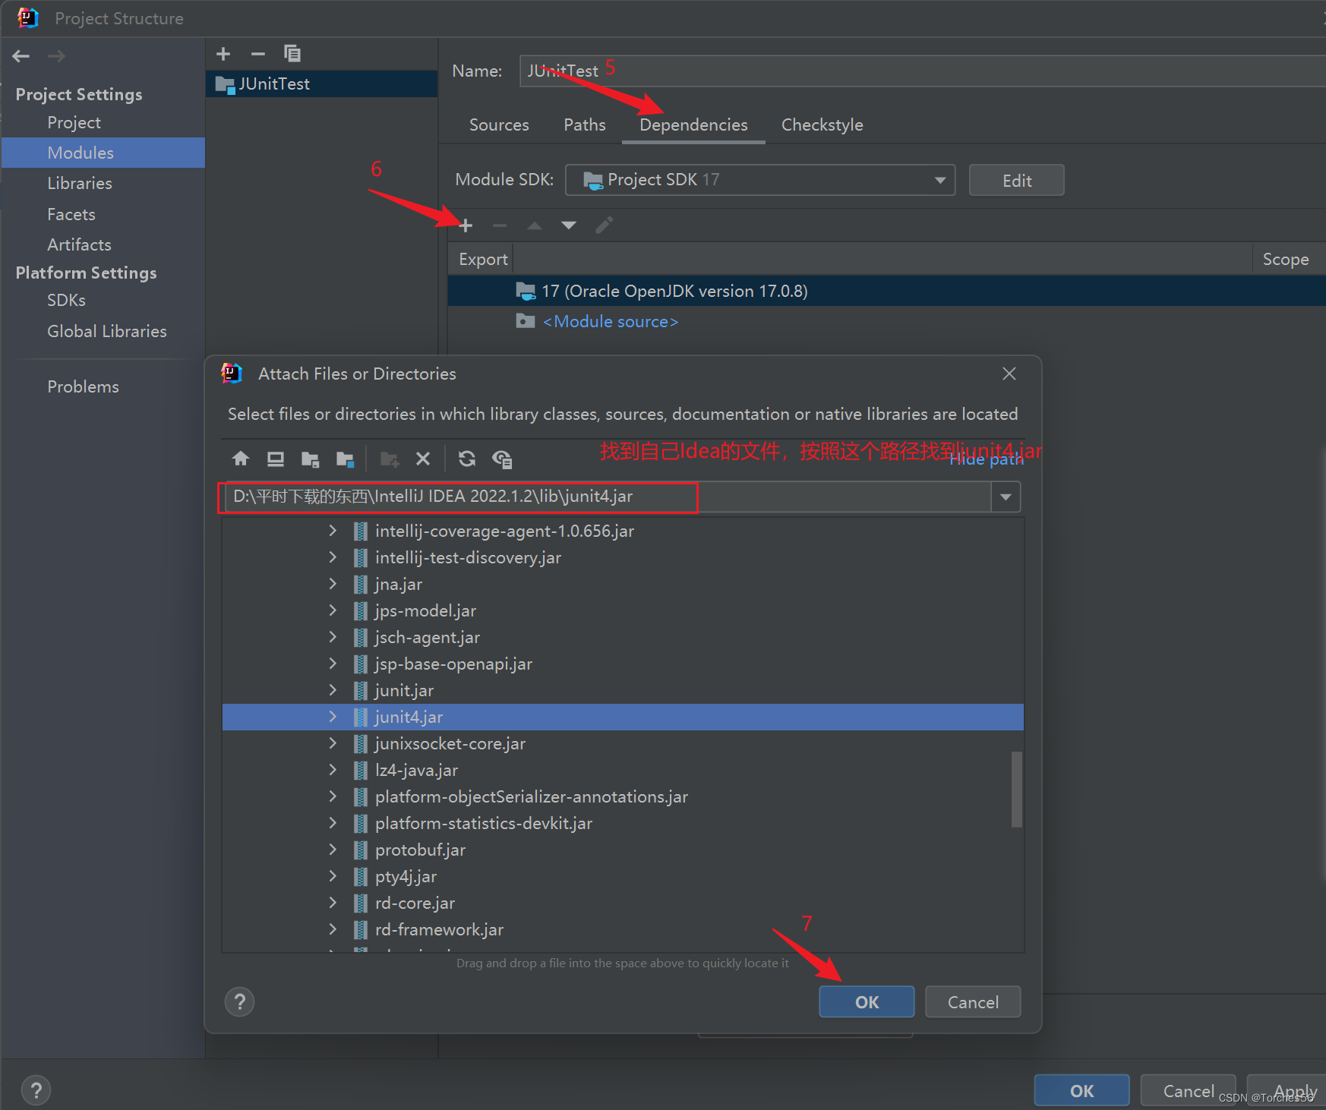The width and height of the screenshot is (1326, 1110).
Task: Select pty4j.jar file
Action: tap(623, 876)
